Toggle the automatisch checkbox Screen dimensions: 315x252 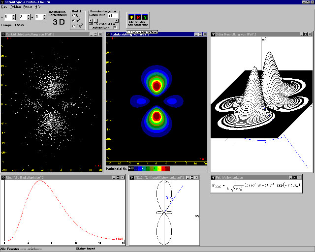[x=115, y=28]
